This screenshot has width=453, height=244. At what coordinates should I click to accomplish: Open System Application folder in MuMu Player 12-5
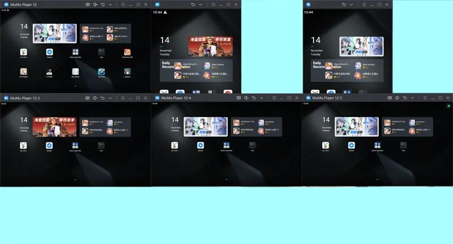point(378,146)
